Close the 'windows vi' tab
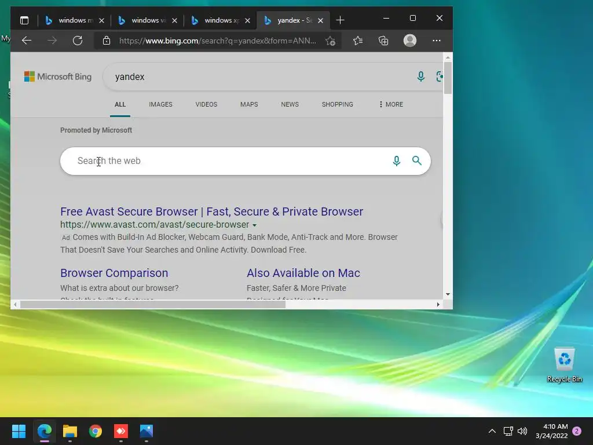The height and width of the screenshot is (445, 593). pos(174,20)
